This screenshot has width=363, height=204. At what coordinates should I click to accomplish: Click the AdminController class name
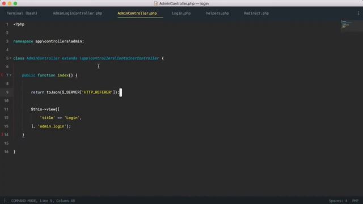tap(43, 58)
